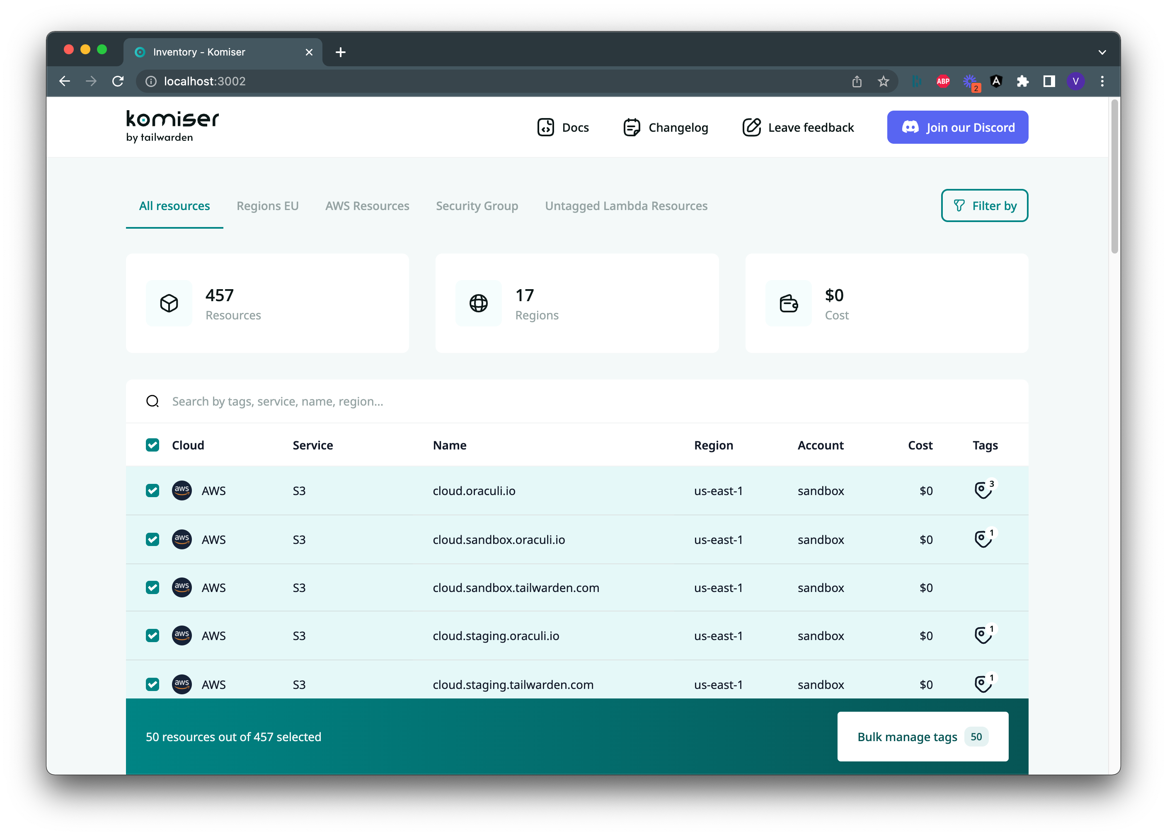Switch to Security Group view
1167x836 pixels.
click(x=477, y=206)
